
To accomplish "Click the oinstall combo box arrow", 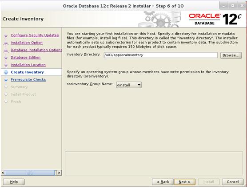I will click(x=139, y=85).
